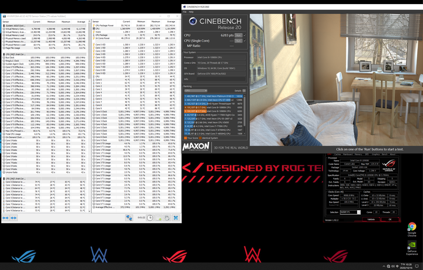Open HWiNFO sensor settings gear icon

[x=167, y=218]
